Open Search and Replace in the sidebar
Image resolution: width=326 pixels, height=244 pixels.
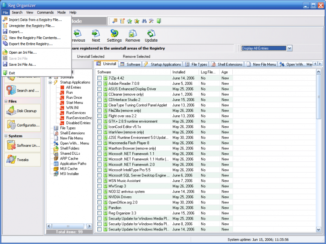point(23,90)
